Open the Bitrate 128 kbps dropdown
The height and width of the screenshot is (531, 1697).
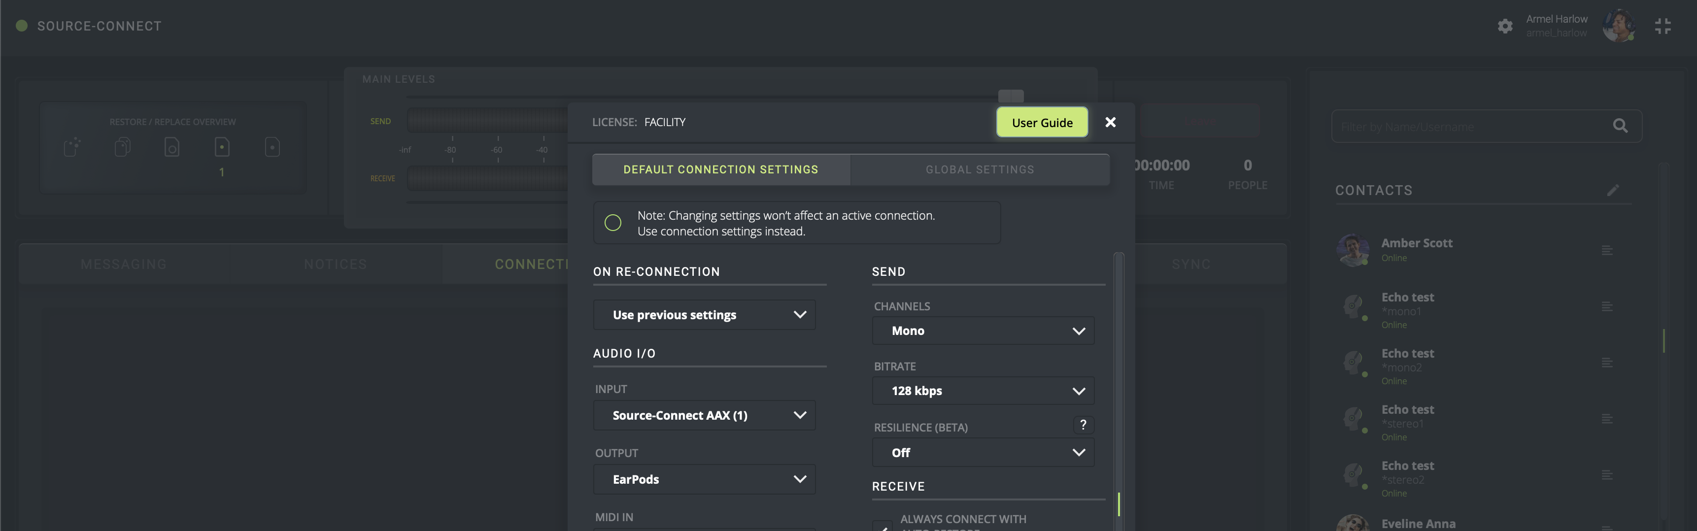coord(983,391)
